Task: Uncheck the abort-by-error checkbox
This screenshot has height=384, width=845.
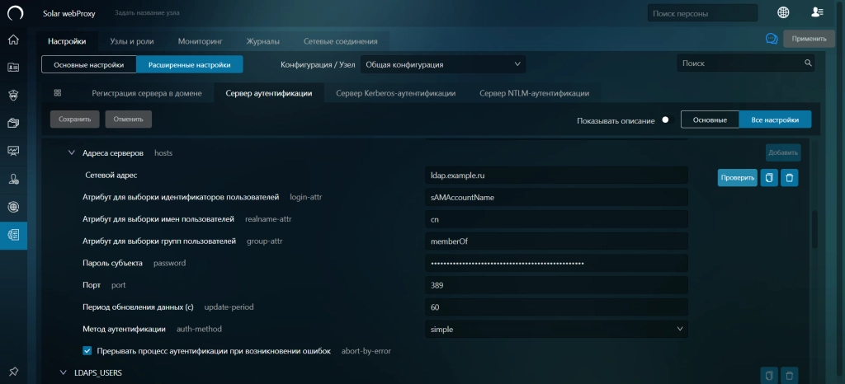Action: coord(87,351)
